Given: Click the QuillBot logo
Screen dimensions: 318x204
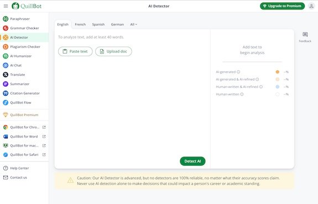Looking at the screenshot, I should coord(27,6).
